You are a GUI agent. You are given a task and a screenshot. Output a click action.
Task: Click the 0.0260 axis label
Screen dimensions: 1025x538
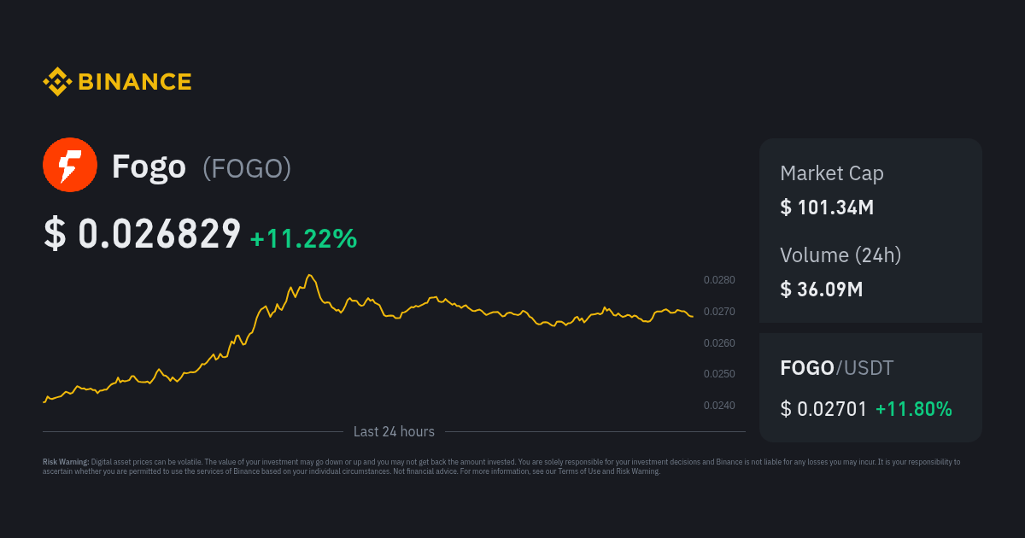coord(719,343)
